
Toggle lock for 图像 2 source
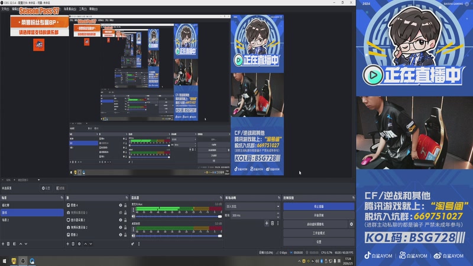(125, 235)
